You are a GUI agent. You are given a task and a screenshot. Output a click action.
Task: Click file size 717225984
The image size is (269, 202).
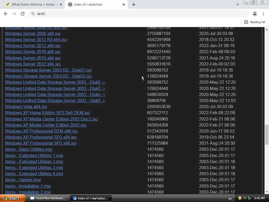click(x=158, y=143)
